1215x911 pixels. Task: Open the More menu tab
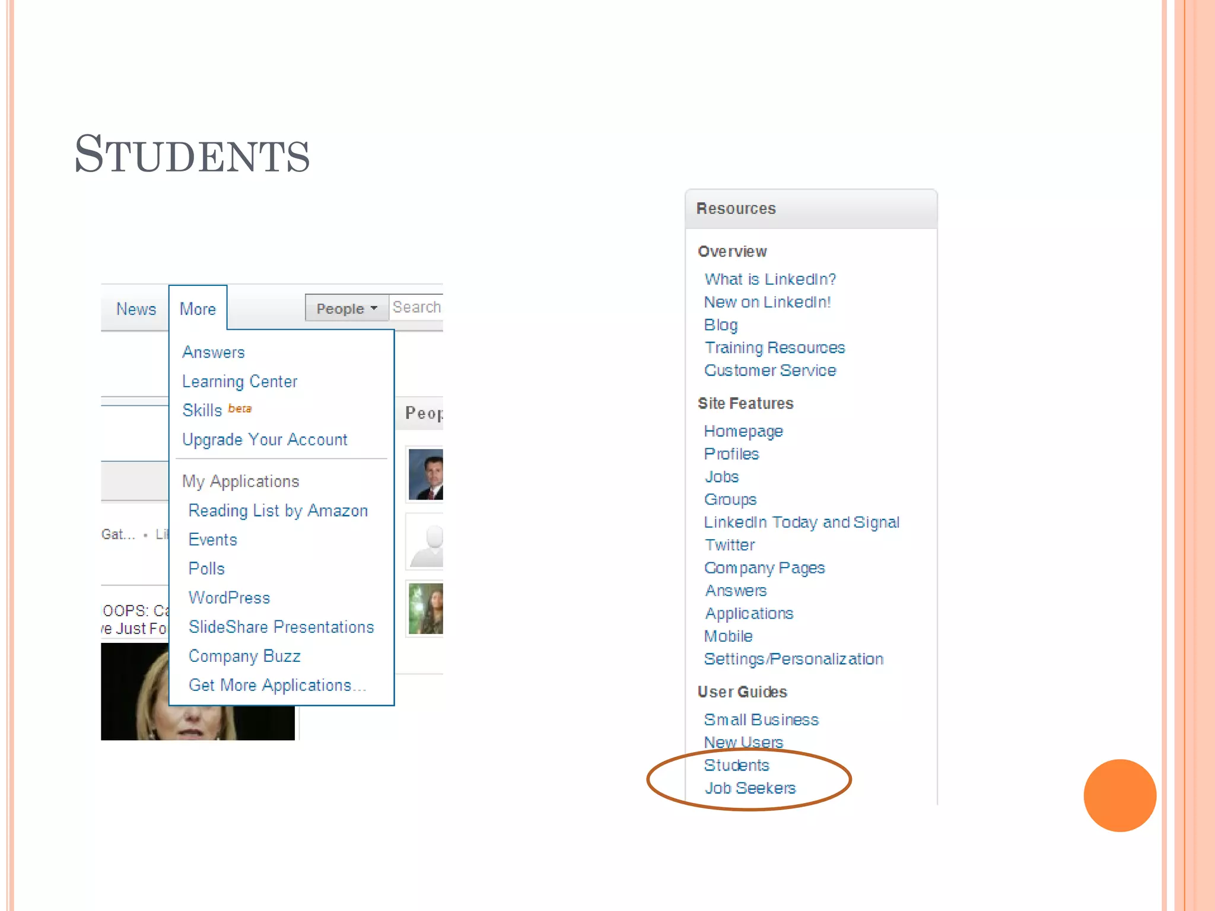click(198, 309)
